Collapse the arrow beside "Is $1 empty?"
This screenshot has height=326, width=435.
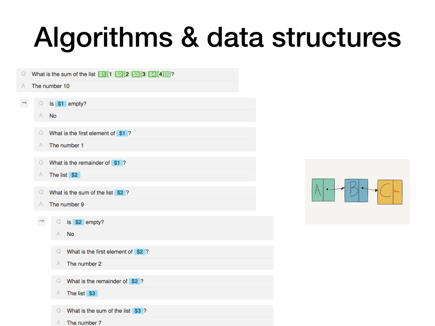[x=24, y=103]
